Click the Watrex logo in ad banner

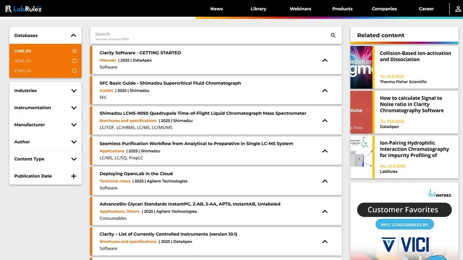(438, 193)
